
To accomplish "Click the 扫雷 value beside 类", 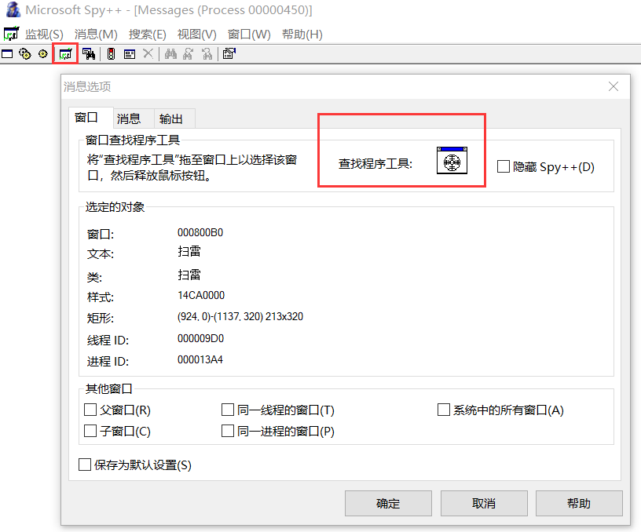I will [189, 275].
